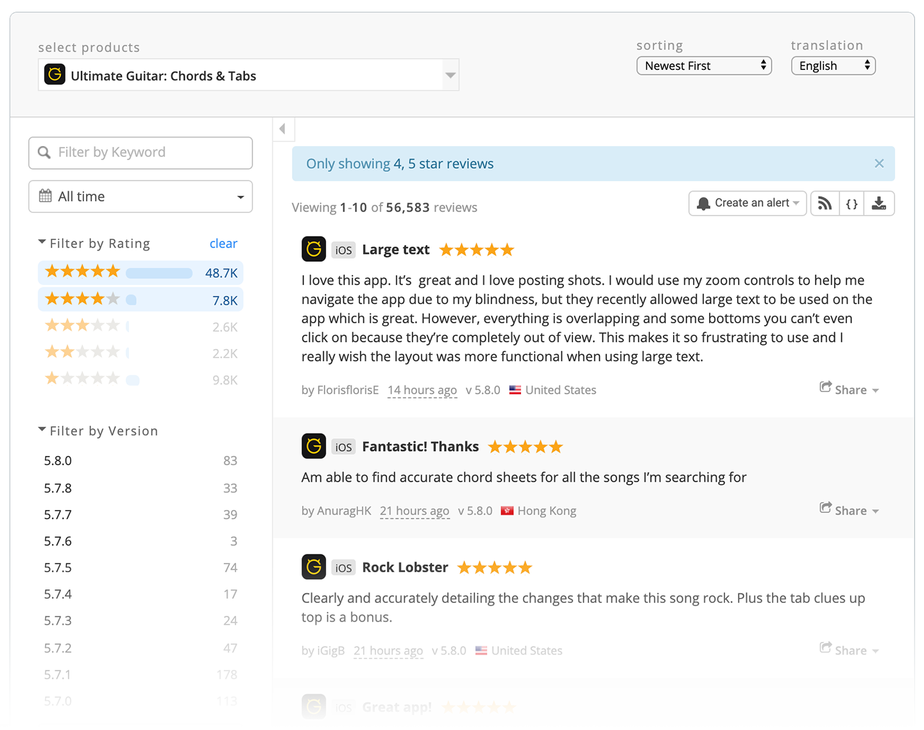Open the Newest First sorting dropdown
Screen dimensions: 924x730
pos(703,65)
